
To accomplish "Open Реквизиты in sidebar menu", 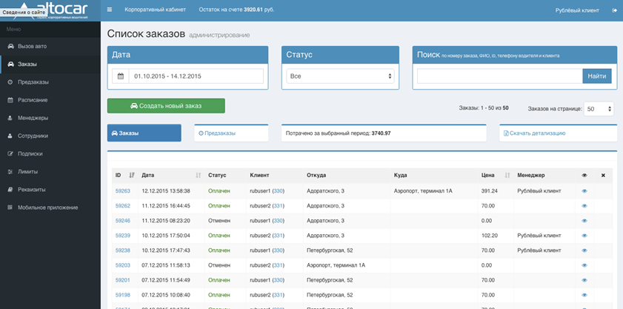I will (x=50, y=190).
